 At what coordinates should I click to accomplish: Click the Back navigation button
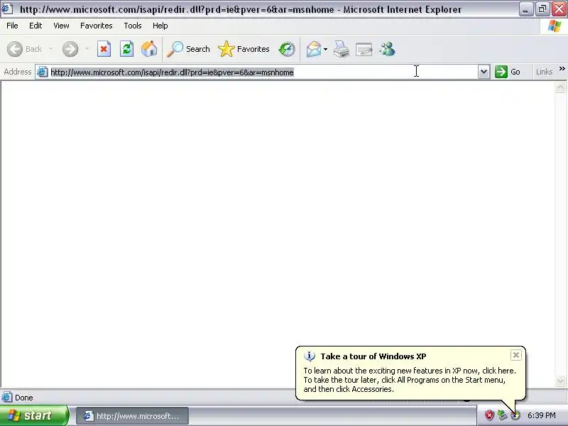pyautogui.click(x=24, y=49)
